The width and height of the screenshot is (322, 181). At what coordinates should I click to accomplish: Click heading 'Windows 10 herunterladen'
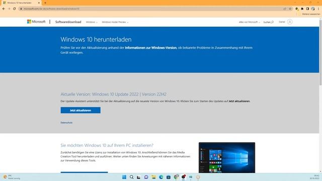96,39
